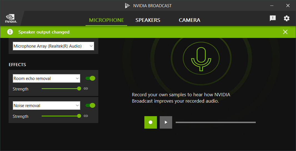This screenshot has width=296, height=151.
Task: Click the NVIDIA Broadcast title bar icon
Action: (127, 6)
